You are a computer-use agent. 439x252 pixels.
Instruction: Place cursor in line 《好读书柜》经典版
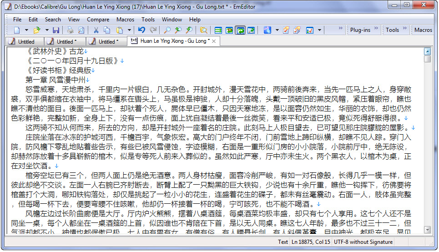coord(59,71)
